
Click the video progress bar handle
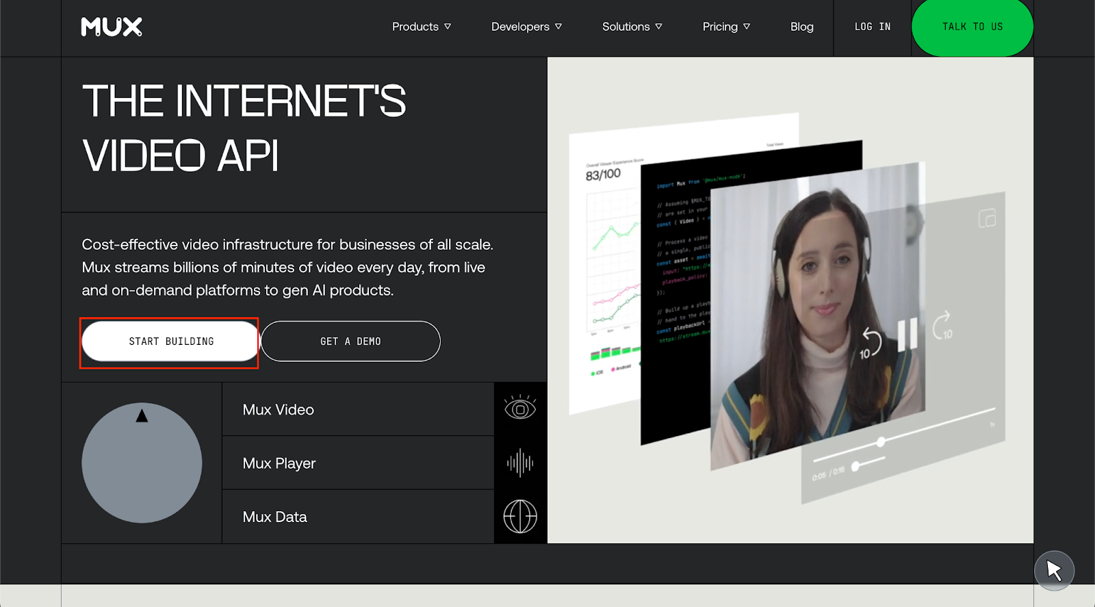coord(881,441)
